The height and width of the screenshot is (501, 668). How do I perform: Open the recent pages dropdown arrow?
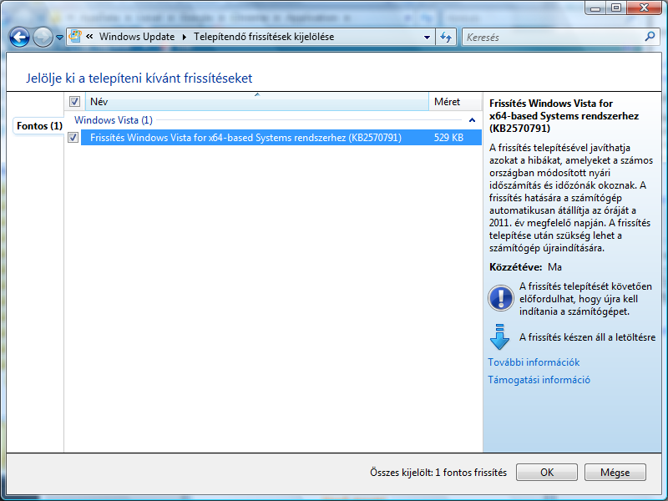click(59, 38)
